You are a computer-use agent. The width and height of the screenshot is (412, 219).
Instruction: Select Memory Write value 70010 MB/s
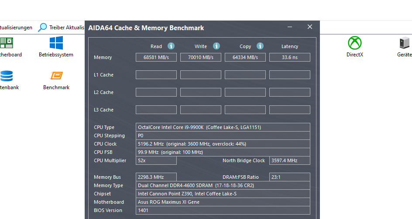[201, 57]
